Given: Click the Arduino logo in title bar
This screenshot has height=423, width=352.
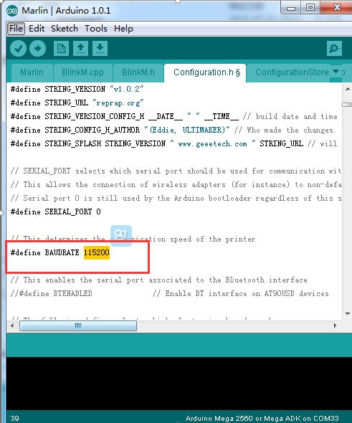Looking at the screenshot, I should [12, 11].
